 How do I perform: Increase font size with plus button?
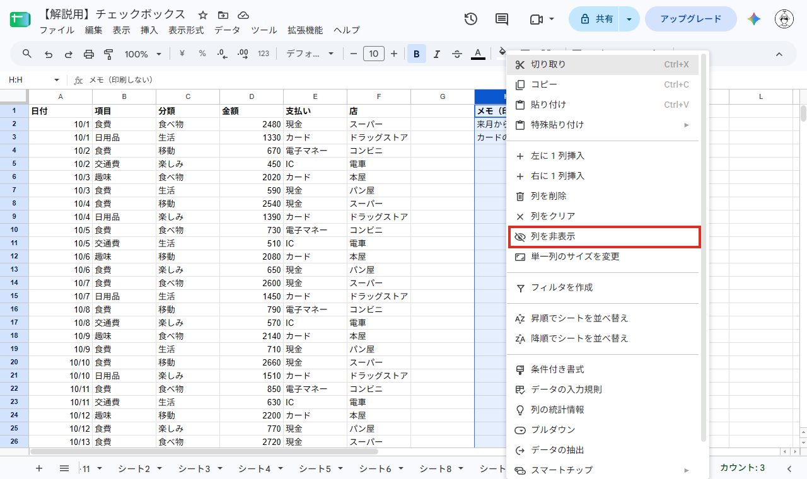[394, 54]
